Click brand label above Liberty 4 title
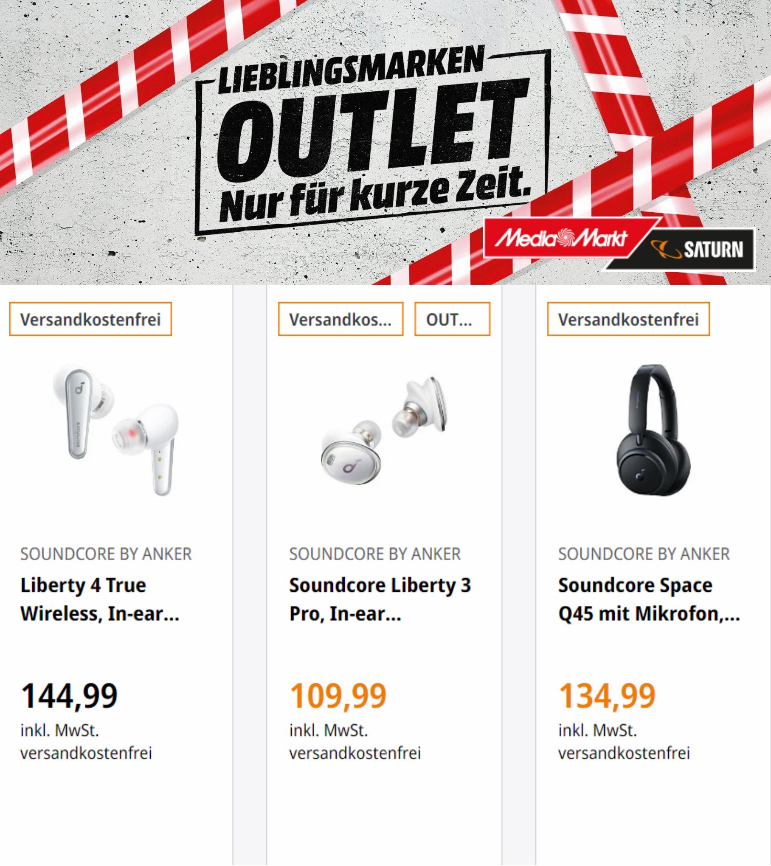The width and height of the screenshot is (771, 866). coord(106,554)
